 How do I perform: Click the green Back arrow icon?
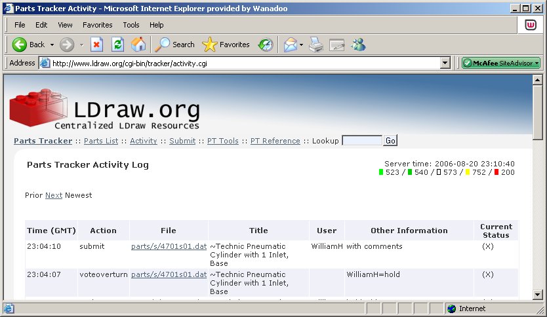(x=19, y=45)
